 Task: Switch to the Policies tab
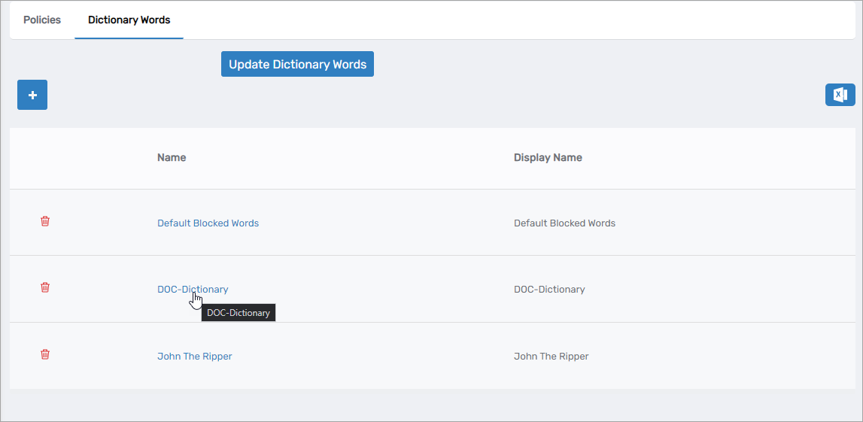point(42,20)
